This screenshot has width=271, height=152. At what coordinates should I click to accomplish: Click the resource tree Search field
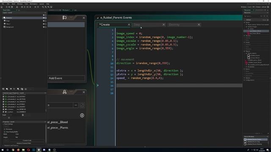pyautogui.click(x=253, y=16)
